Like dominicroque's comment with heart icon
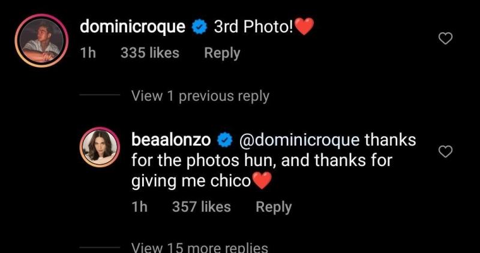 (x=445, y=39)
